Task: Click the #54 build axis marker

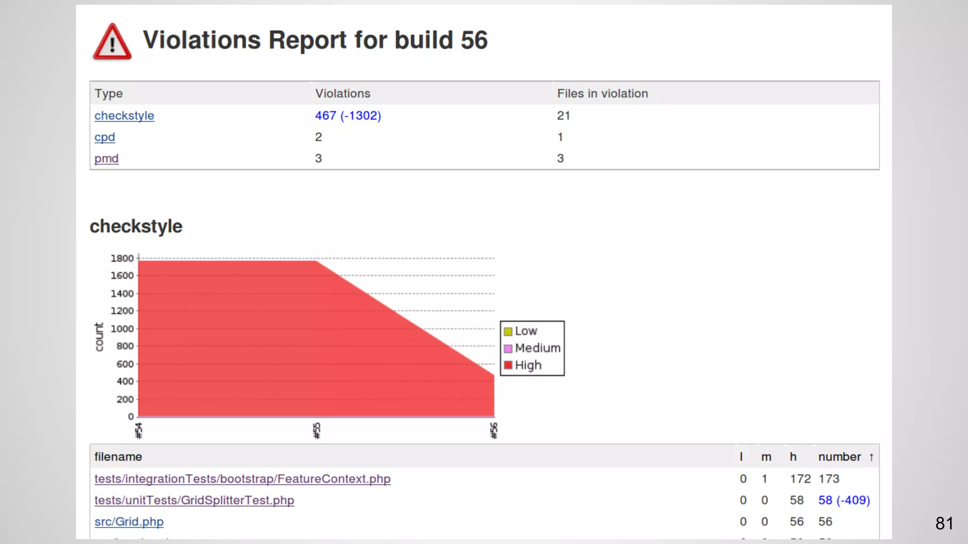Action: tap(138, 430)
